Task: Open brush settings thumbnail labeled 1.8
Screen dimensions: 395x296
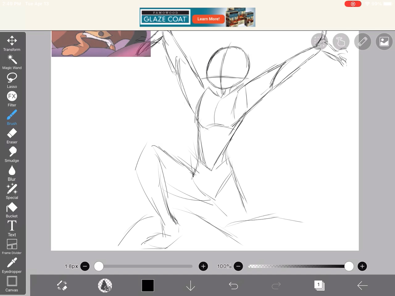Action: coord(105,286)
